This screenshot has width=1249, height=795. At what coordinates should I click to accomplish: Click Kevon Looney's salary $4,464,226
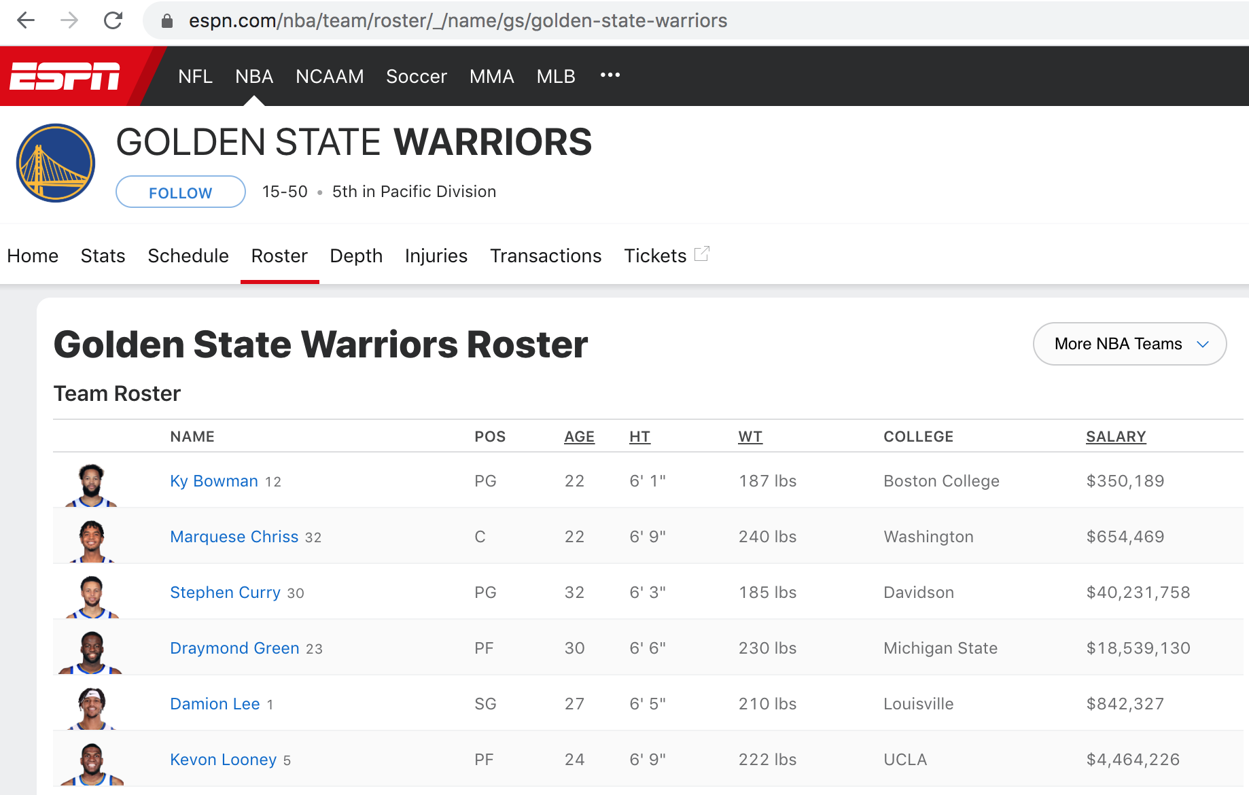(1133, 760)
